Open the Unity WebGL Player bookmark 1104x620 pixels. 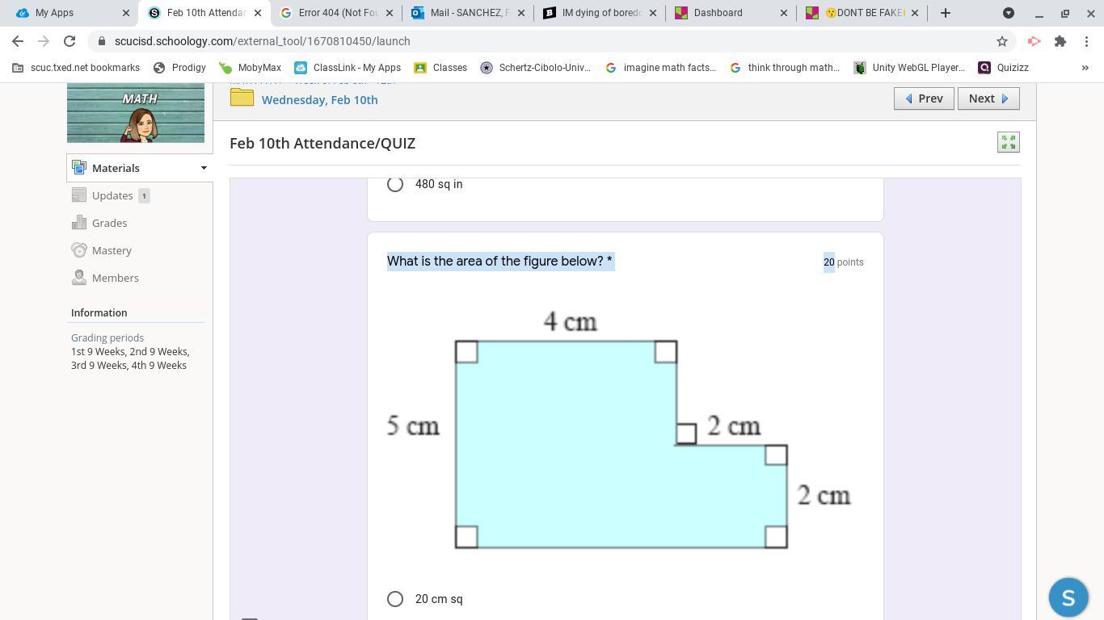[x=909, y=68]
